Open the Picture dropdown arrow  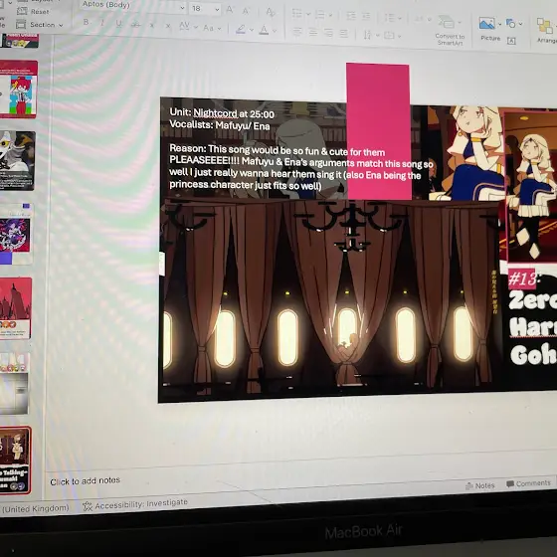coord(499,24)
